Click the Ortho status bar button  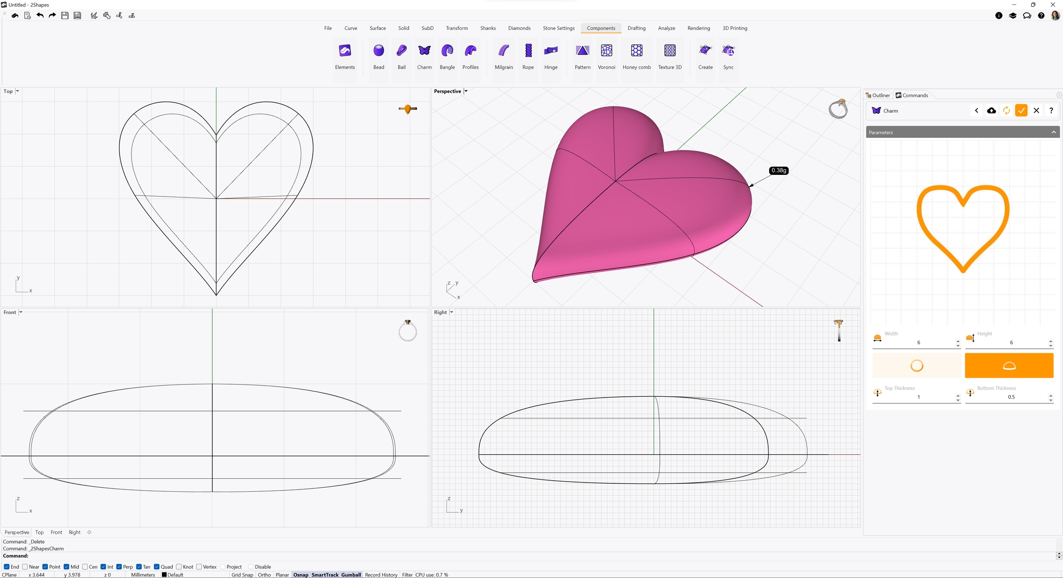[264, 575]
